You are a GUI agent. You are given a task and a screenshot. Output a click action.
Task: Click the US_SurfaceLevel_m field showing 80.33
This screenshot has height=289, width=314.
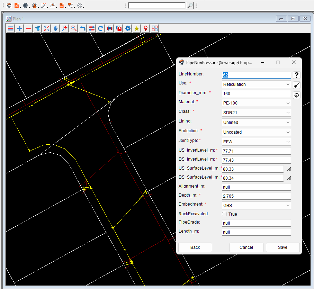pyautogui.click(x=253, y=169)
